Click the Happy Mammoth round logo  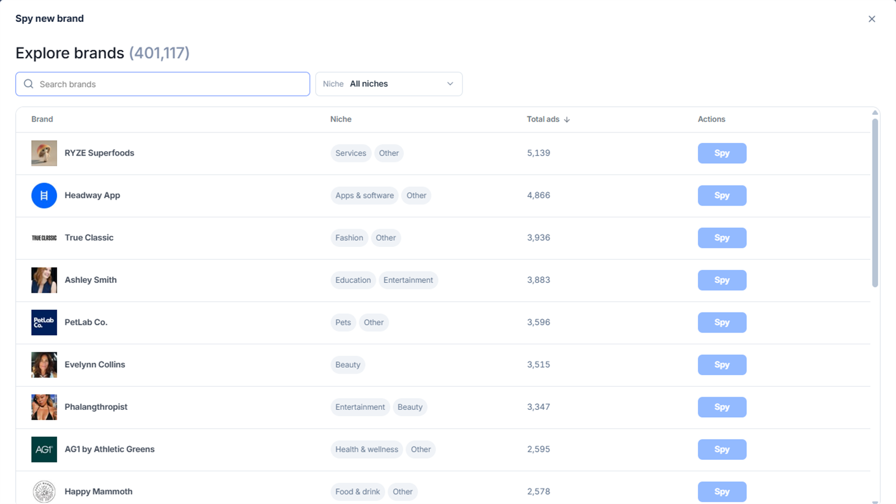pos(44,492)
